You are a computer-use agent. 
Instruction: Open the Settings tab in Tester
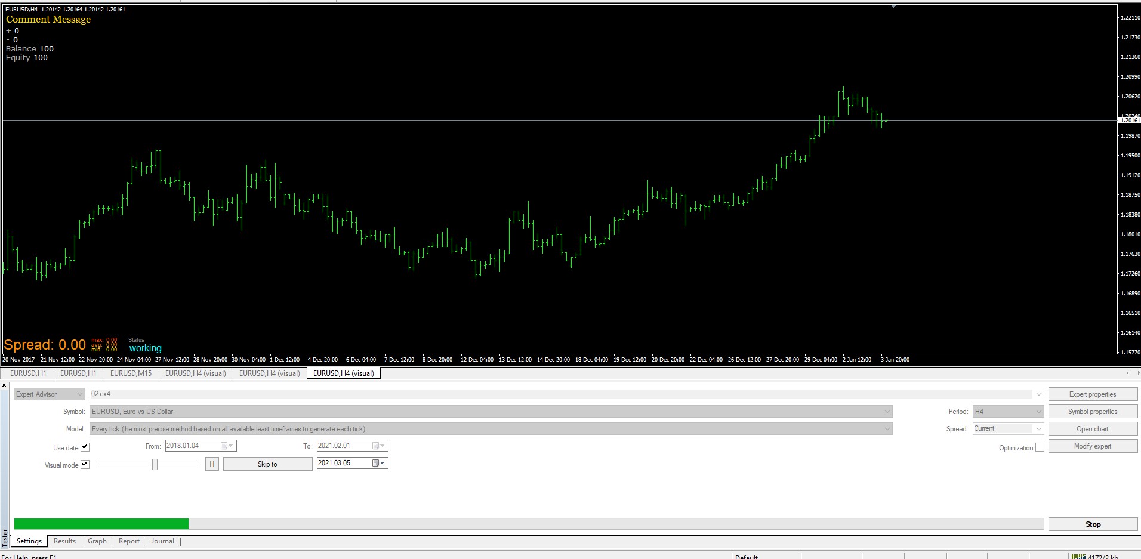pyautogui.click(x=29, y=541)
